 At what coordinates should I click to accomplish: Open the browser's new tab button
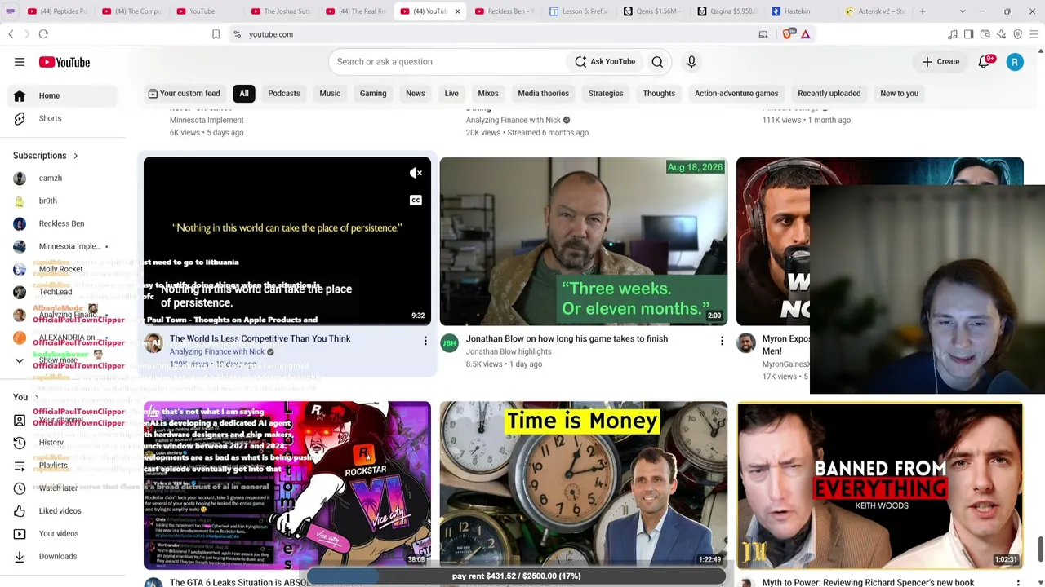[923, 11]
